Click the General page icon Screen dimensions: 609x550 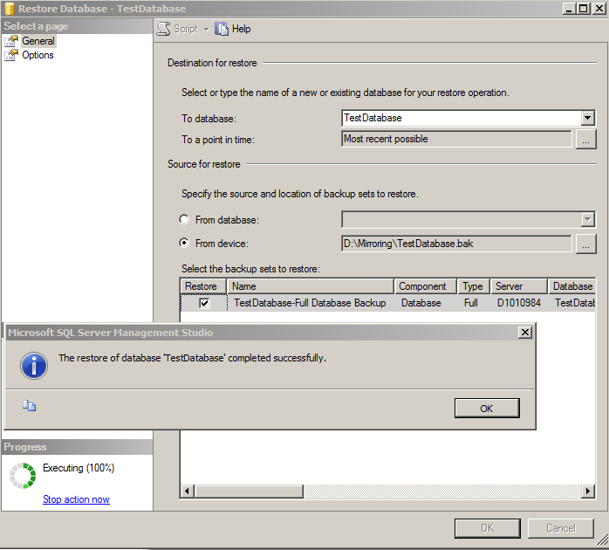11,41
